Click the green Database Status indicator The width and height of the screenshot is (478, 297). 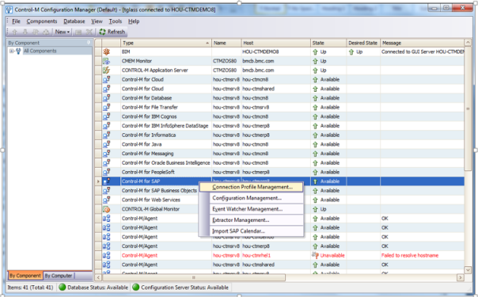click(x=63, y=287)
